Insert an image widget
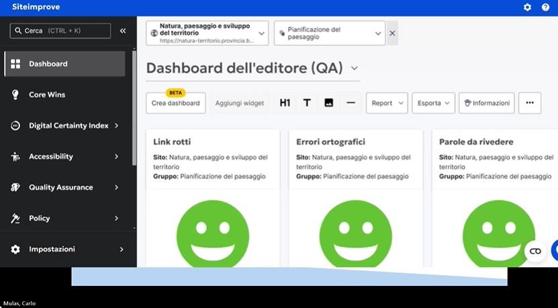 pos(328,103)
